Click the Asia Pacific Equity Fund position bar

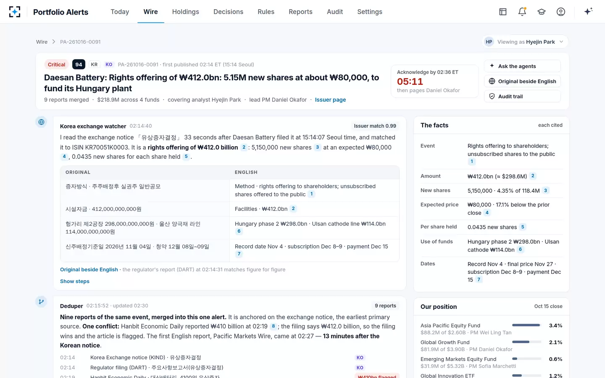[x=527, y=325]
